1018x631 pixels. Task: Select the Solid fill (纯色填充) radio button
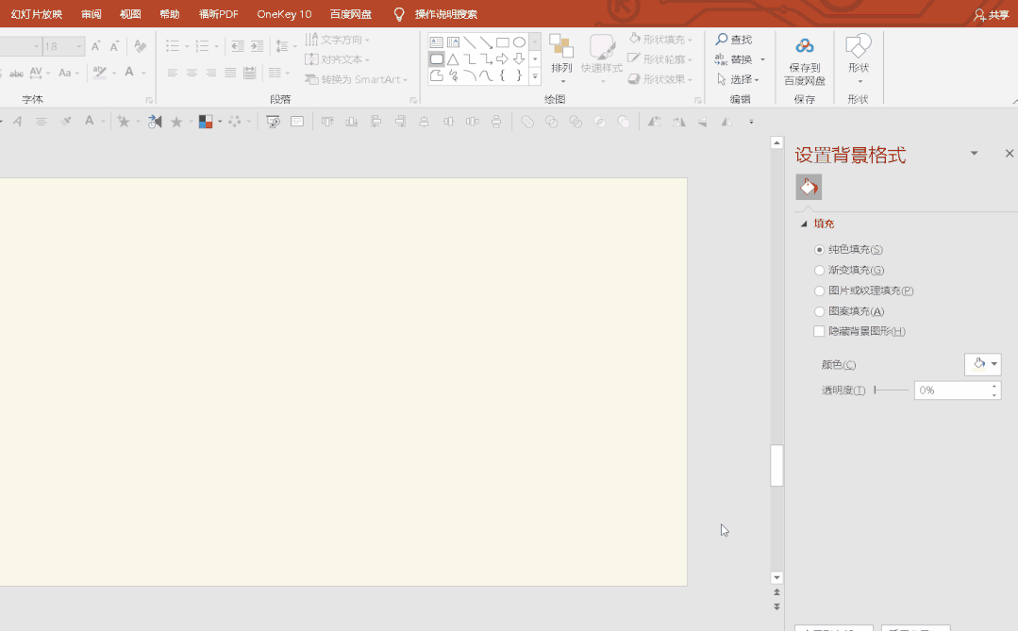point(819,250)
